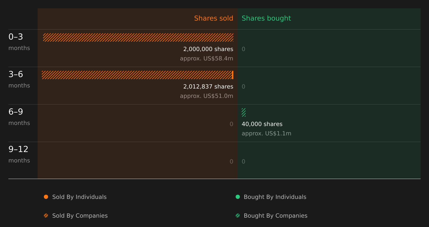Screen dimensions: 429x227
Task: Click the solid orange sliver ending the 3–6 bar
Action: coord(233,75)
